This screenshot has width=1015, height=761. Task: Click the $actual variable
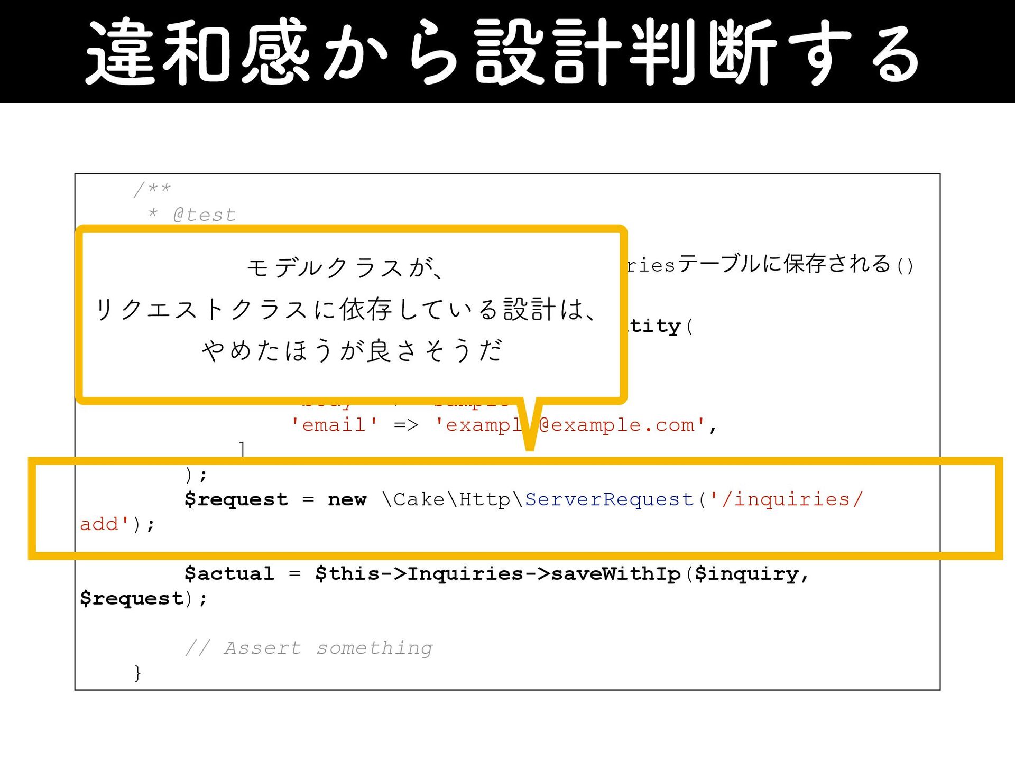point(229,574)
